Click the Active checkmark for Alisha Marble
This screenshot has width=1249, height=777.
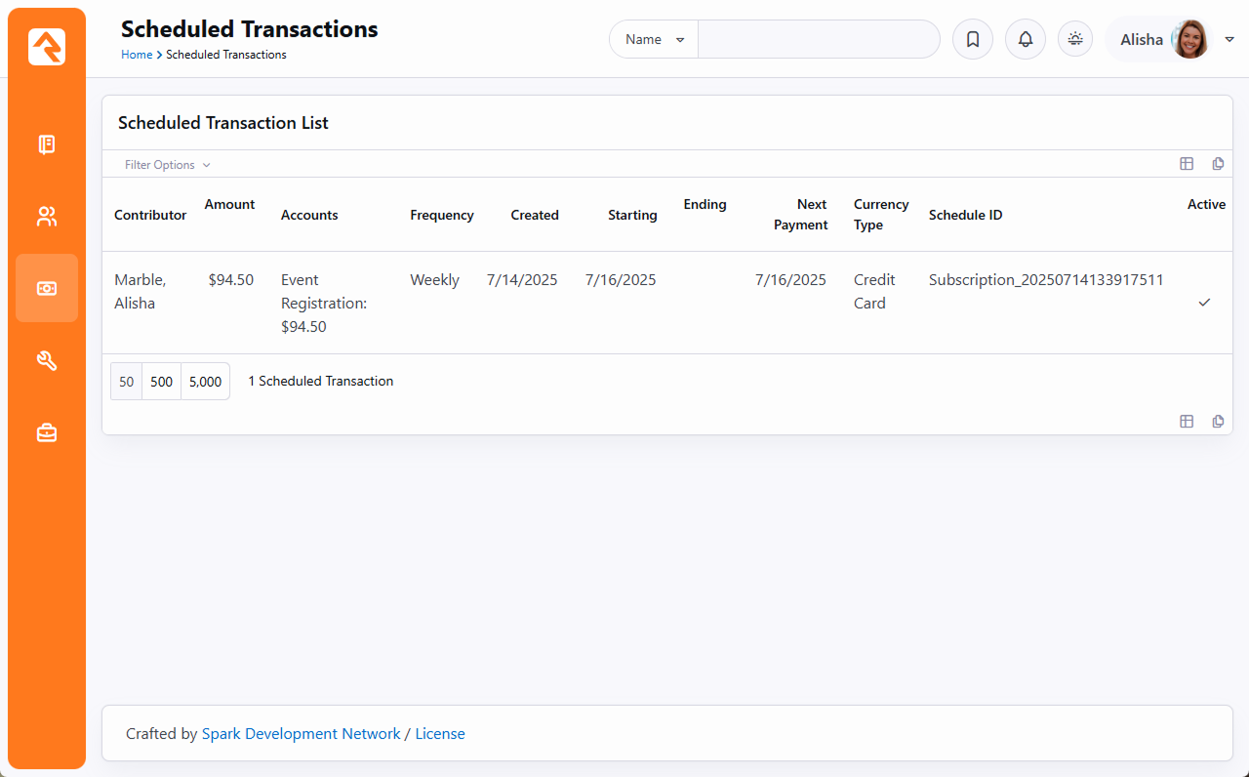coord(1204,303)
